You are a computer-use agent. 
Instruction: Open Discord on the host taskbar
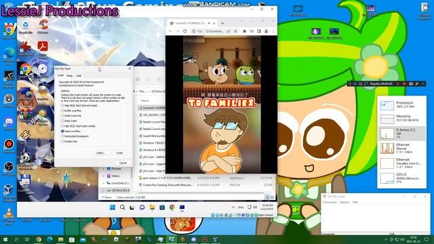(x=193, y=239)
